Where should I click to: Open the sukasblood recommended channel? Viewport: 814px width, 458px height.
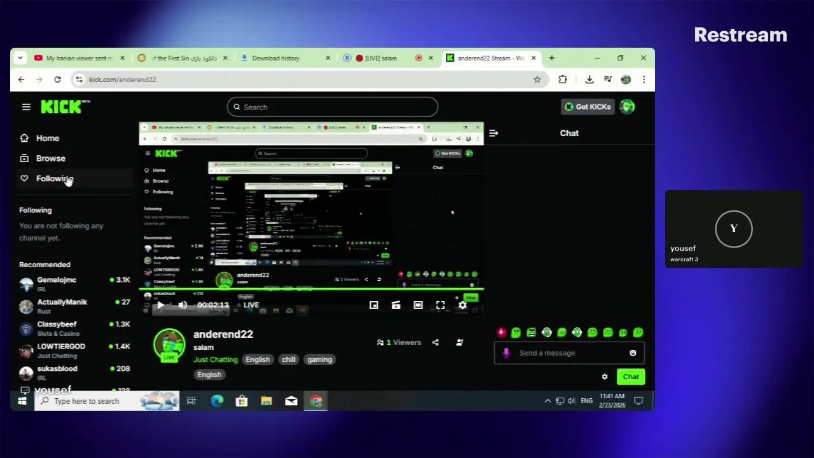point(74,373)
